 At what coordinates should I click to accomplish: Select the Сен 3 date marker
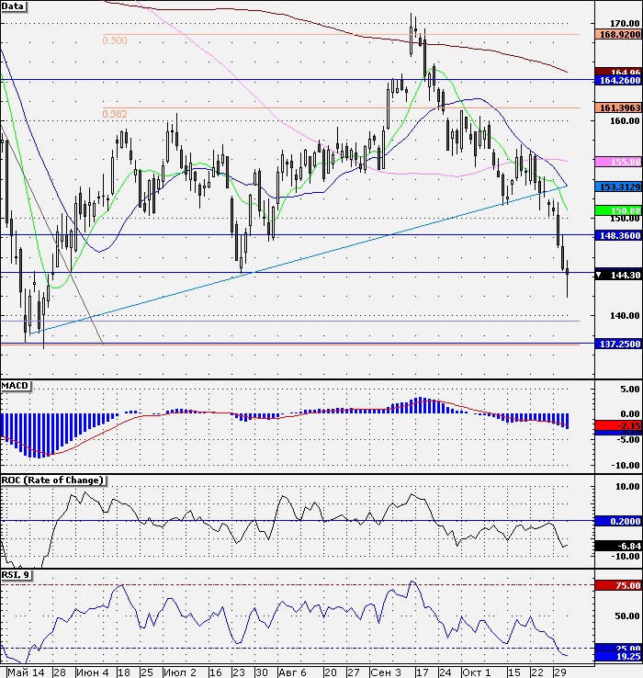click(386, 672)
